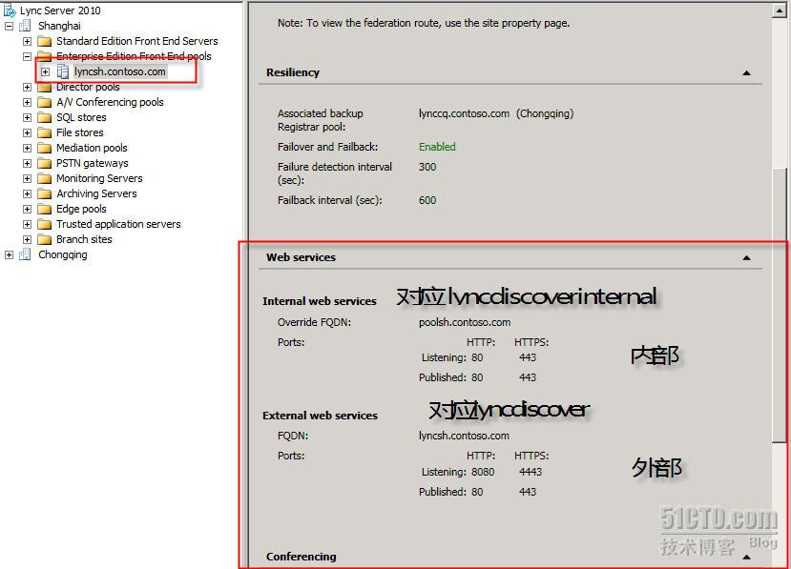The width and height of the screenshot is (791, 569).
Task: Collapse the Shanghai site node
Action: [x=10, y=26]
